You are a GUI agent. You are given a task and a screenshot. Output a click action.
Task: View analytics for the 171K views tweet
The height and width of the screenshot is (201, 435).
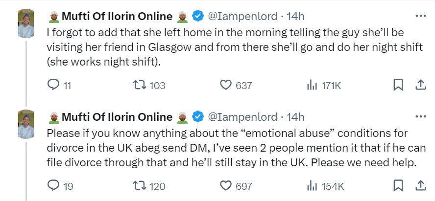pos(312,85)
